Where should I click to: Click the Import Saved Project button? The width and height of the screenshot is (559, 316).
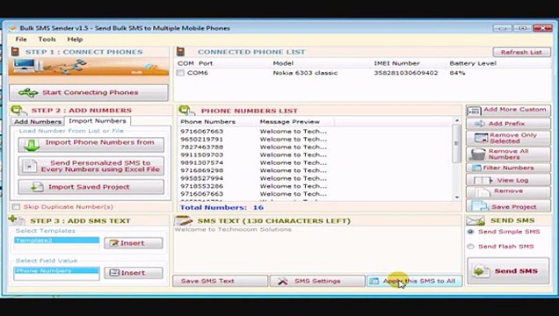pos(91,187)
